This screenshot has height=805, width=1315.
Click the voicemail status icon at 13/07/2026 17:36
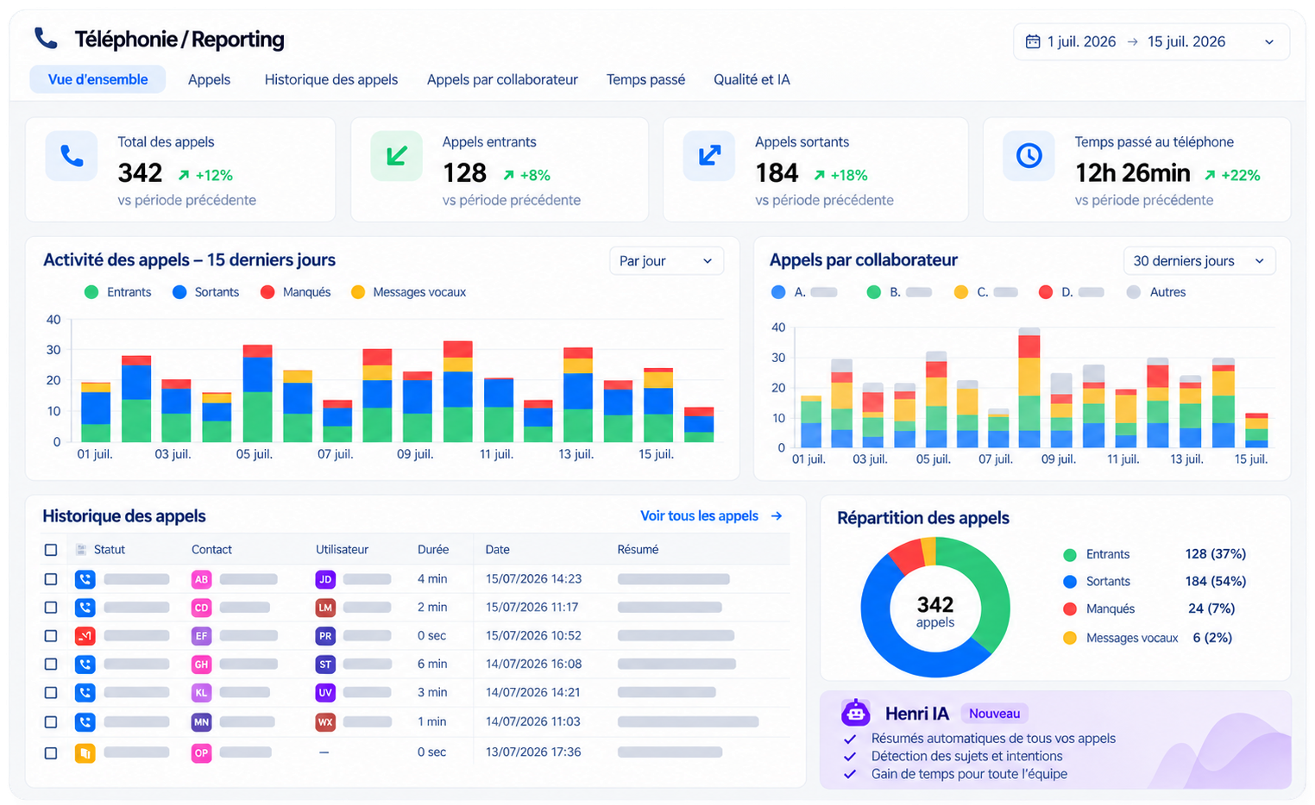pos(85,752)
